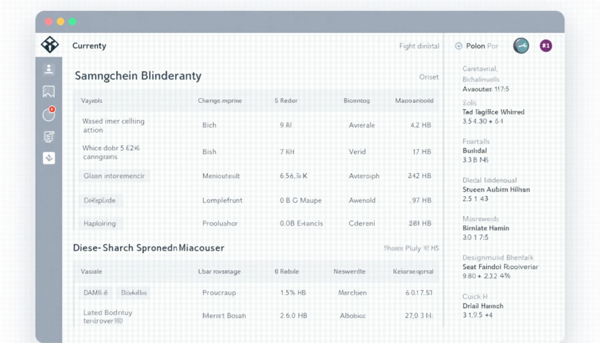Click the diamond app logo

pyautogui.click(x=50, y=45)
